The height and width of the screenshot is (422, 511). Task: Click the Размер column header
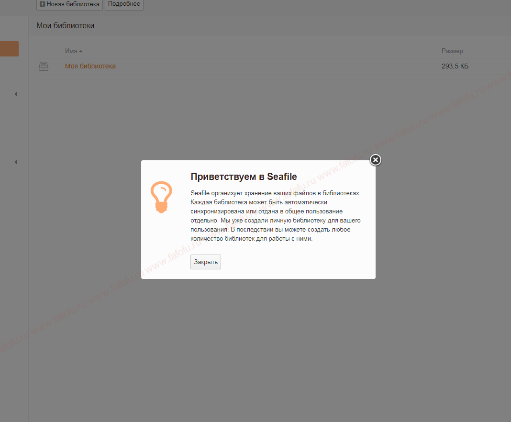[452, 51]
